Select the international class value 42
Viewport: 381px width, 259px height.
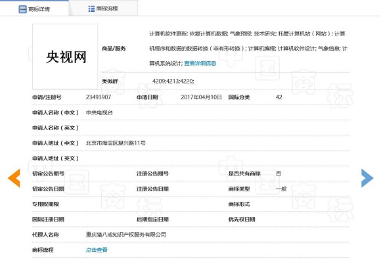click(x=279, y=97)
